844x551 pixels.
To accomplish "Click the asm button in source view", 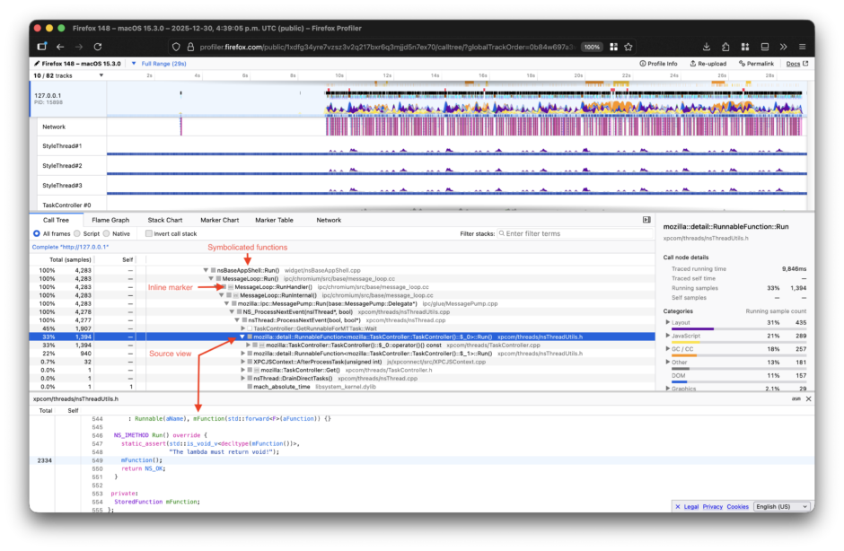I will 796,398.
